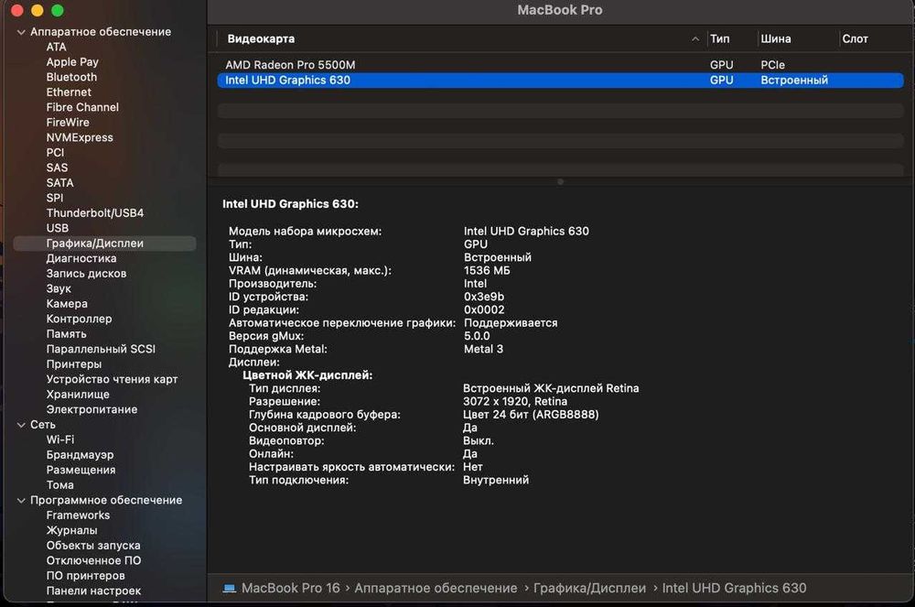Image resolution: width=915 pixels, height=607 pixels.
Task: Select SPI in the sidebar
Action: 55,199
